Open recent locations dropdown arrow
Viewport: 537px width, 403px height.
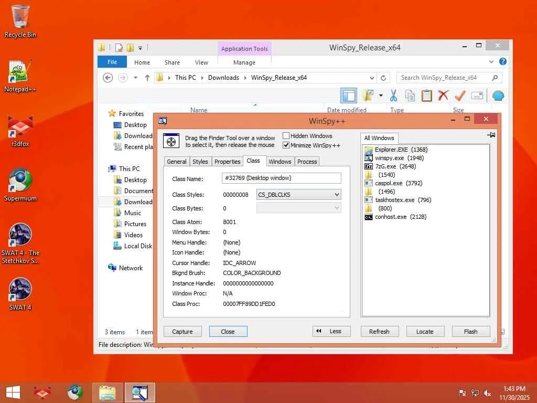click(136, 78)
